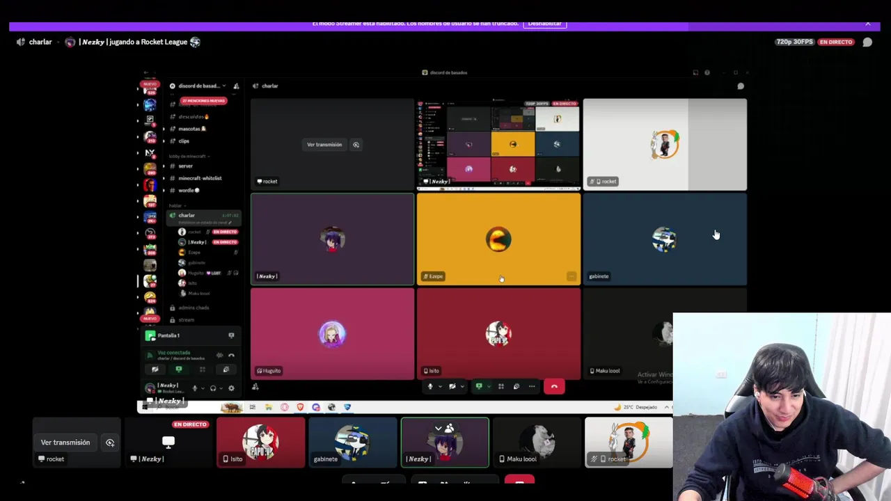Image resolution: width=891 pixels, height=501 pixels.
Task: Toggle headphones deafen in user panel
Action: point(213,388)
